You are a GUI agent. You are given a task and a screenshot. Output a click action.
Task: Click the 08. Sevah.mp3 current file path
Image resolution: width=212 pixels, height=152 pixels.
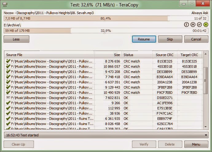tap(49, 13)
